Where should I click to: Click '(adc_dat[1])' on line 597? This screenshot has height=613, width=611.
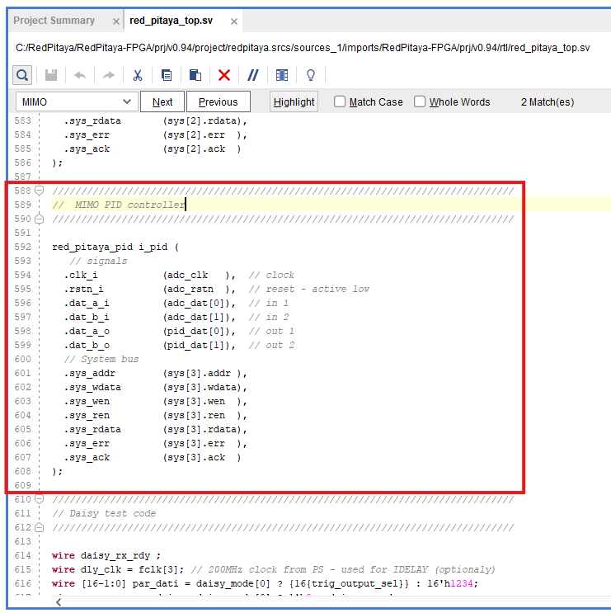[x=199, y=317]
